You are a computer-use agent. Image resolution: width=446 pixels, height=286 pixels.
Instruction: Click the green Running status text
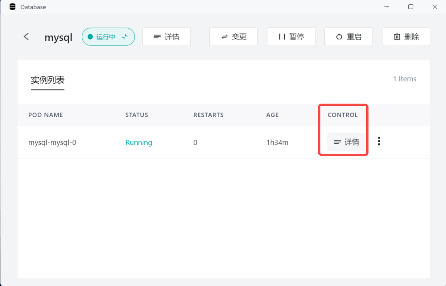point(139,142)
